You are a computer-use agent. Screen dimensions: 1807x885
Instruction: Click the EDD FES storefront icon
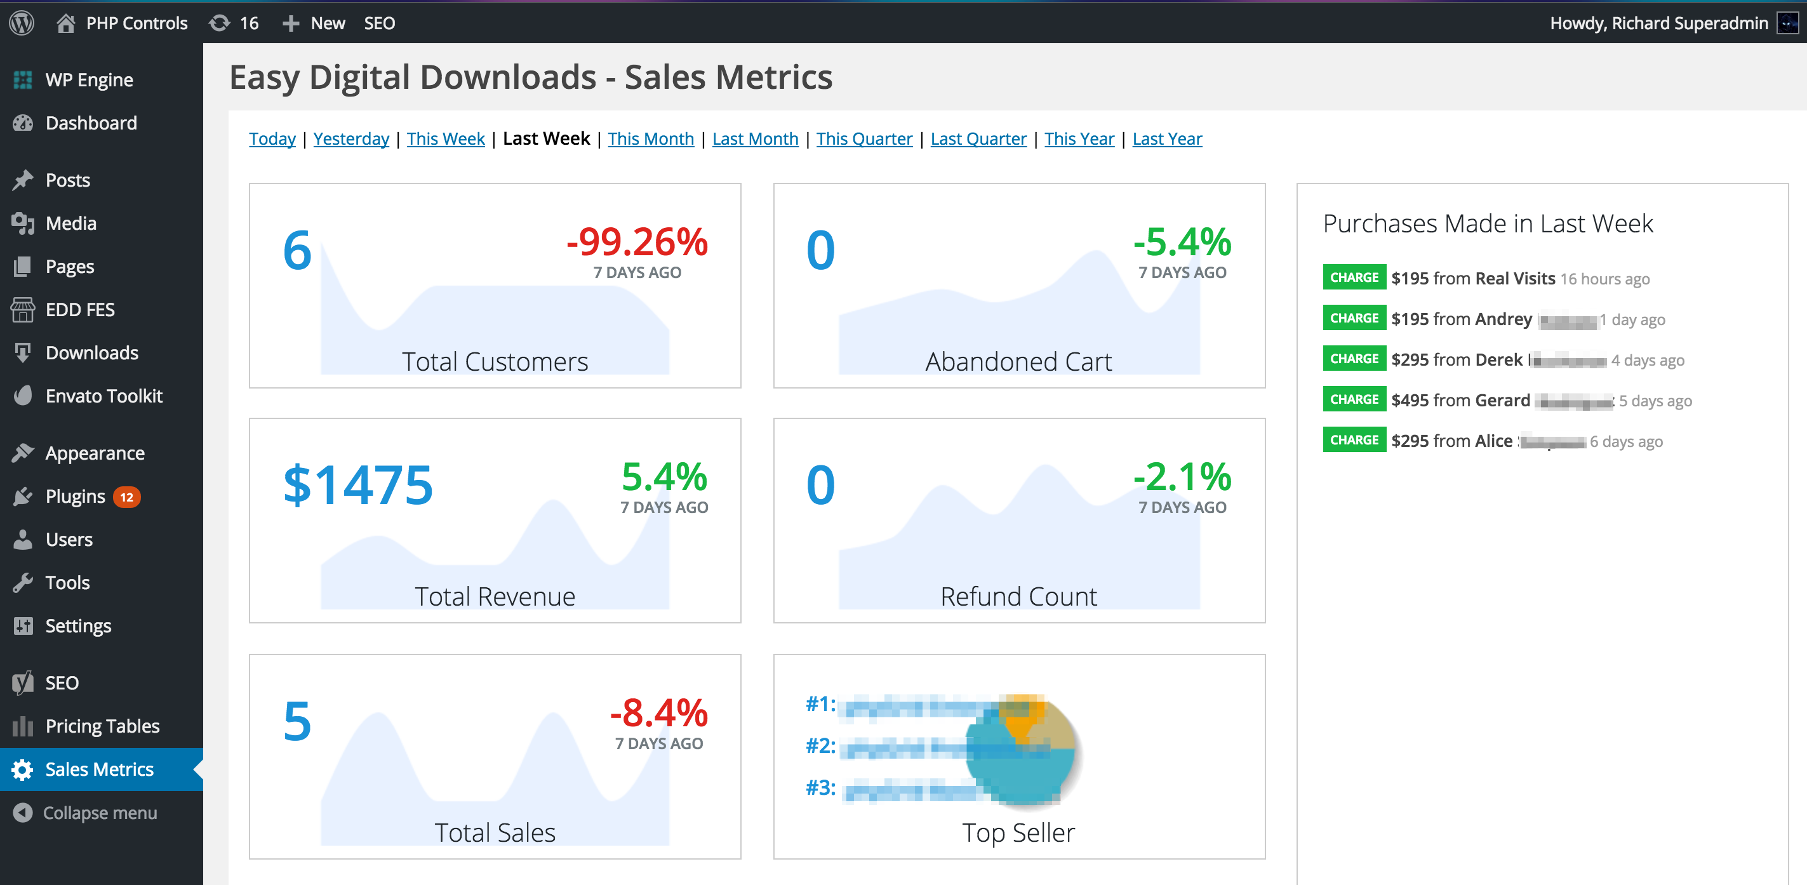(x=23, y=309)
